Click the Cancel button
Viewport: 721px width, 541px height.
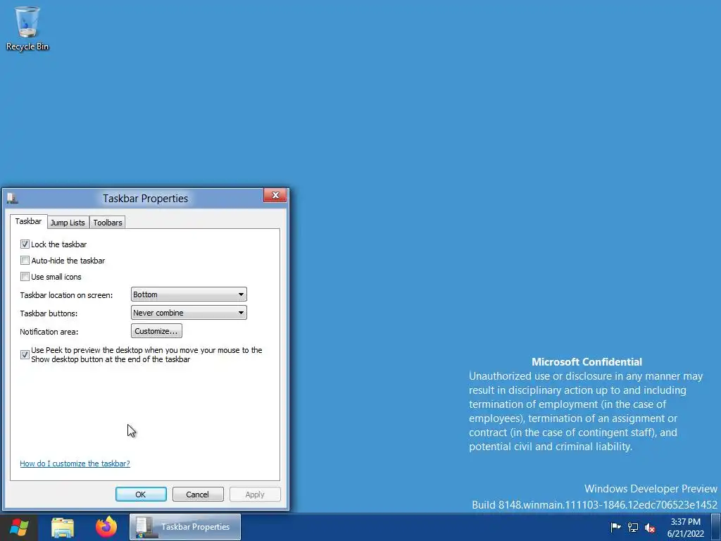pyautogui.click(x=198, y=495)
